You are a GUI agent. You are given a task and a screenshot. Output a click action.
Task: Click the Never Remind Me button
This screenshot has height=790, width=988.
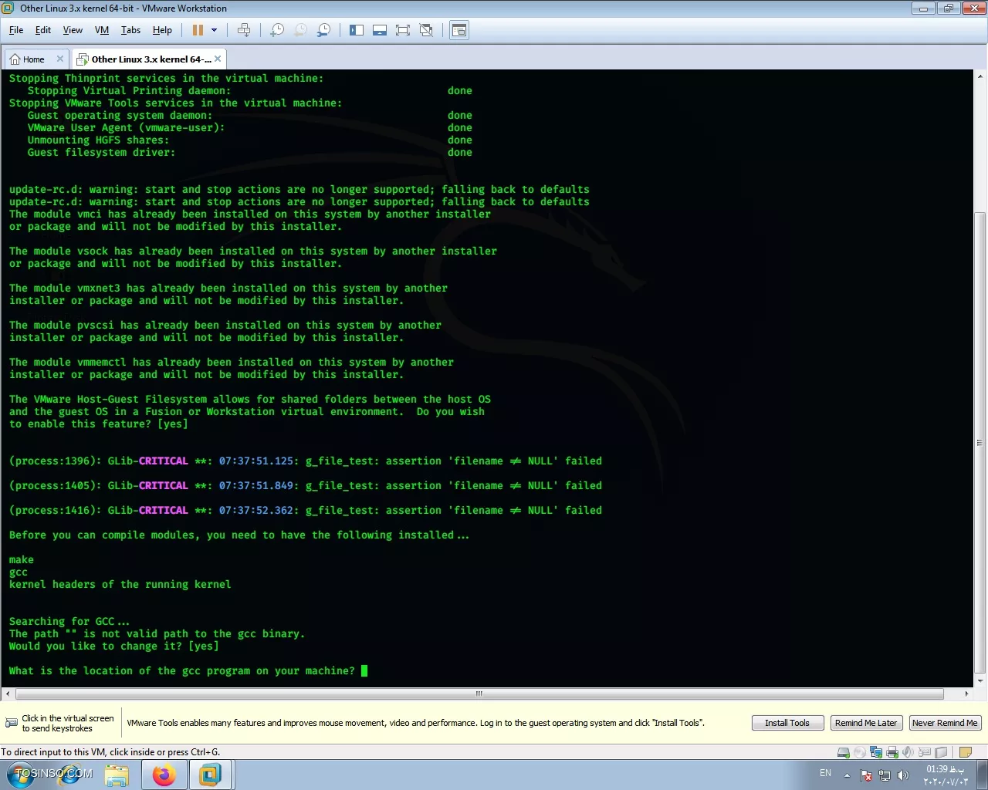click(944, 723)
